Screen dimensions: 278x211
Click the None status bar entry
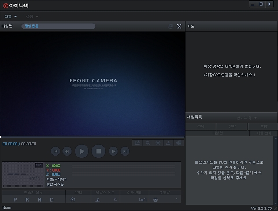point(7,208)
